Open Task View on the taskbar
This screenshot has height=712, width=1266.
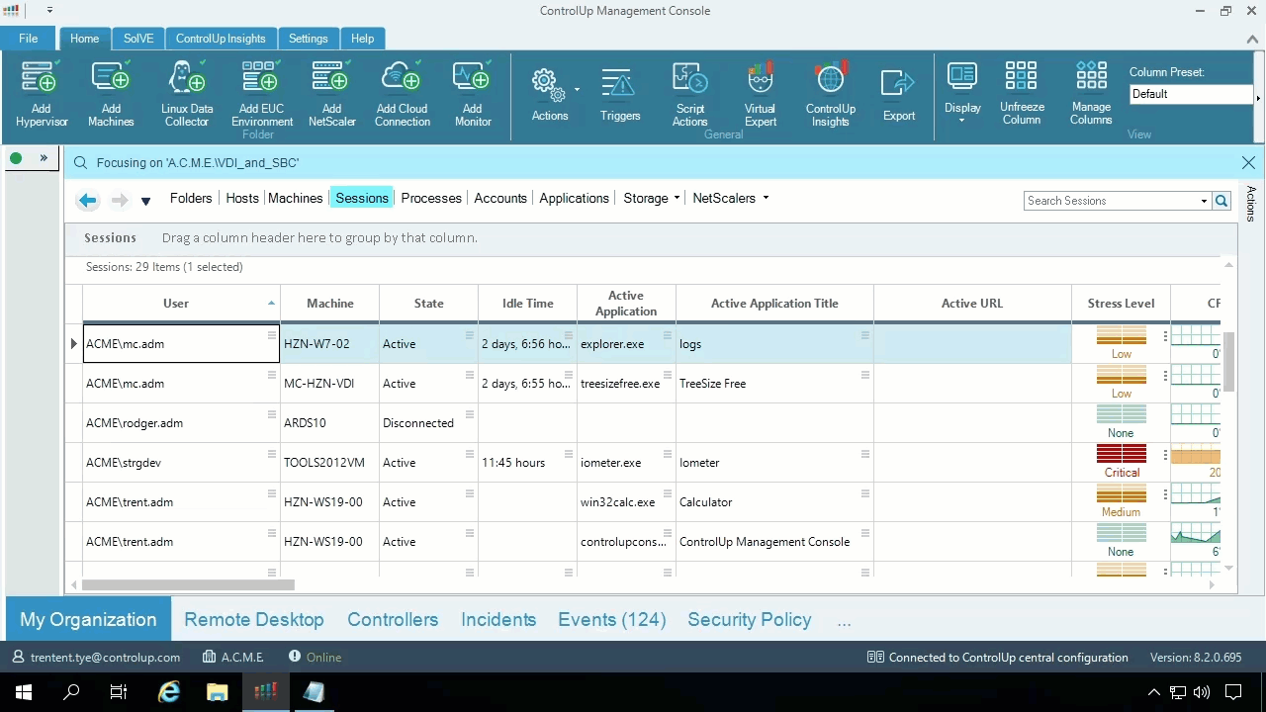(119, 692)
